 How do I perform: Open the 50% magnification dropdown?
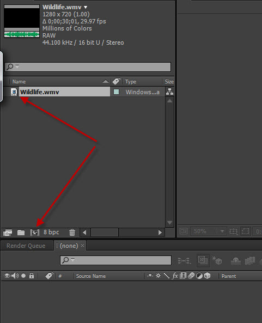(222, 231)
